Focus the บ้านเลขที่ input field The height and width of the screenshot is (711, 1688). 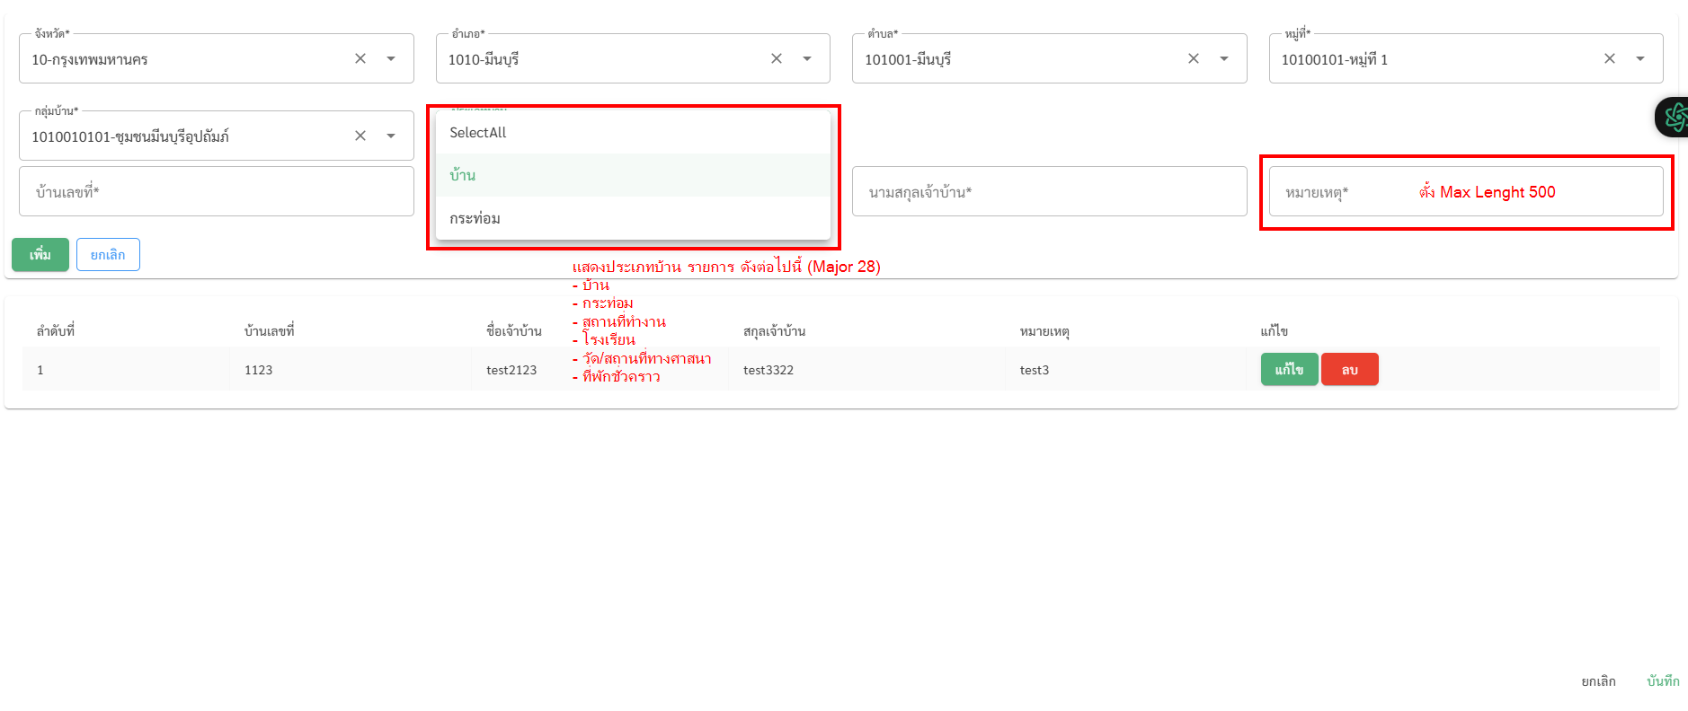tap(216, 191)
